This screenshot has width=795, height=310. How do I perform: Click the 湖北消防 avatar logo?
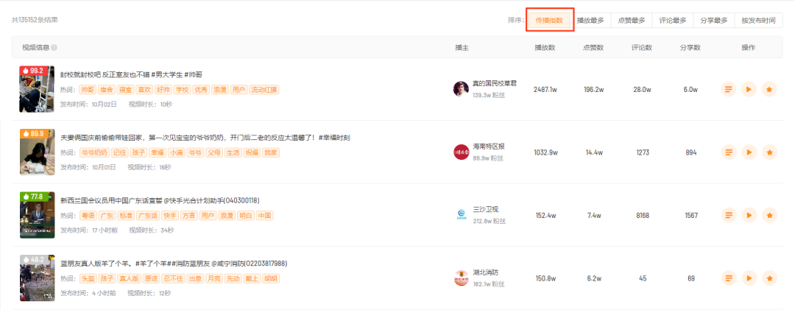[x=460, y=278]
